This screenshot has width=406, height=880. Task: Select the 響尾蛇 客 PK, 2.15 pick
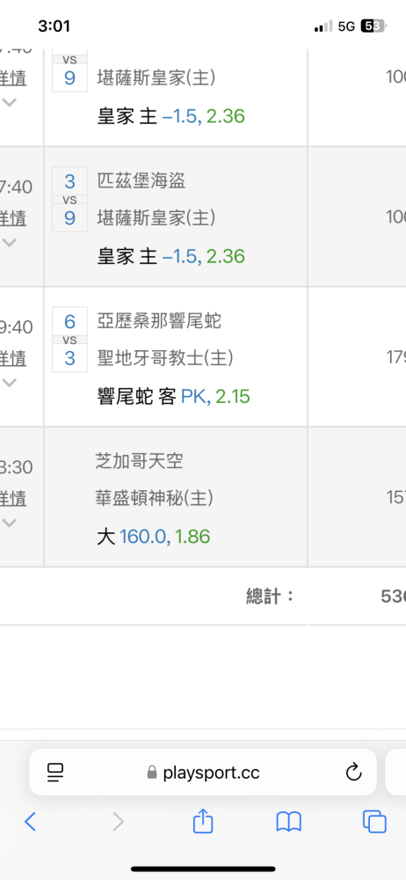[x=174, y=397]
